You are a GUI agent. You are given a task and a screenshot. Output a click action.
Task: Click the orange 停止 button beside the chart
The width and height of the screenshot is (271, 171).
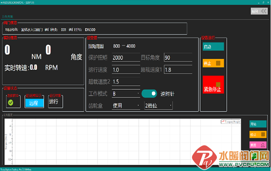(258, 134)
